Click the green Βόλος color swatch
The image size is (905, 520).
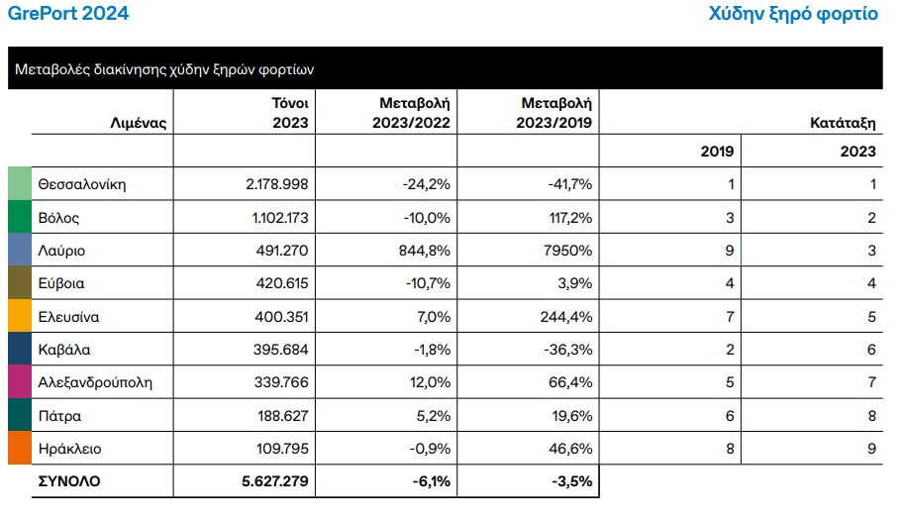click(x=20, y=217)
